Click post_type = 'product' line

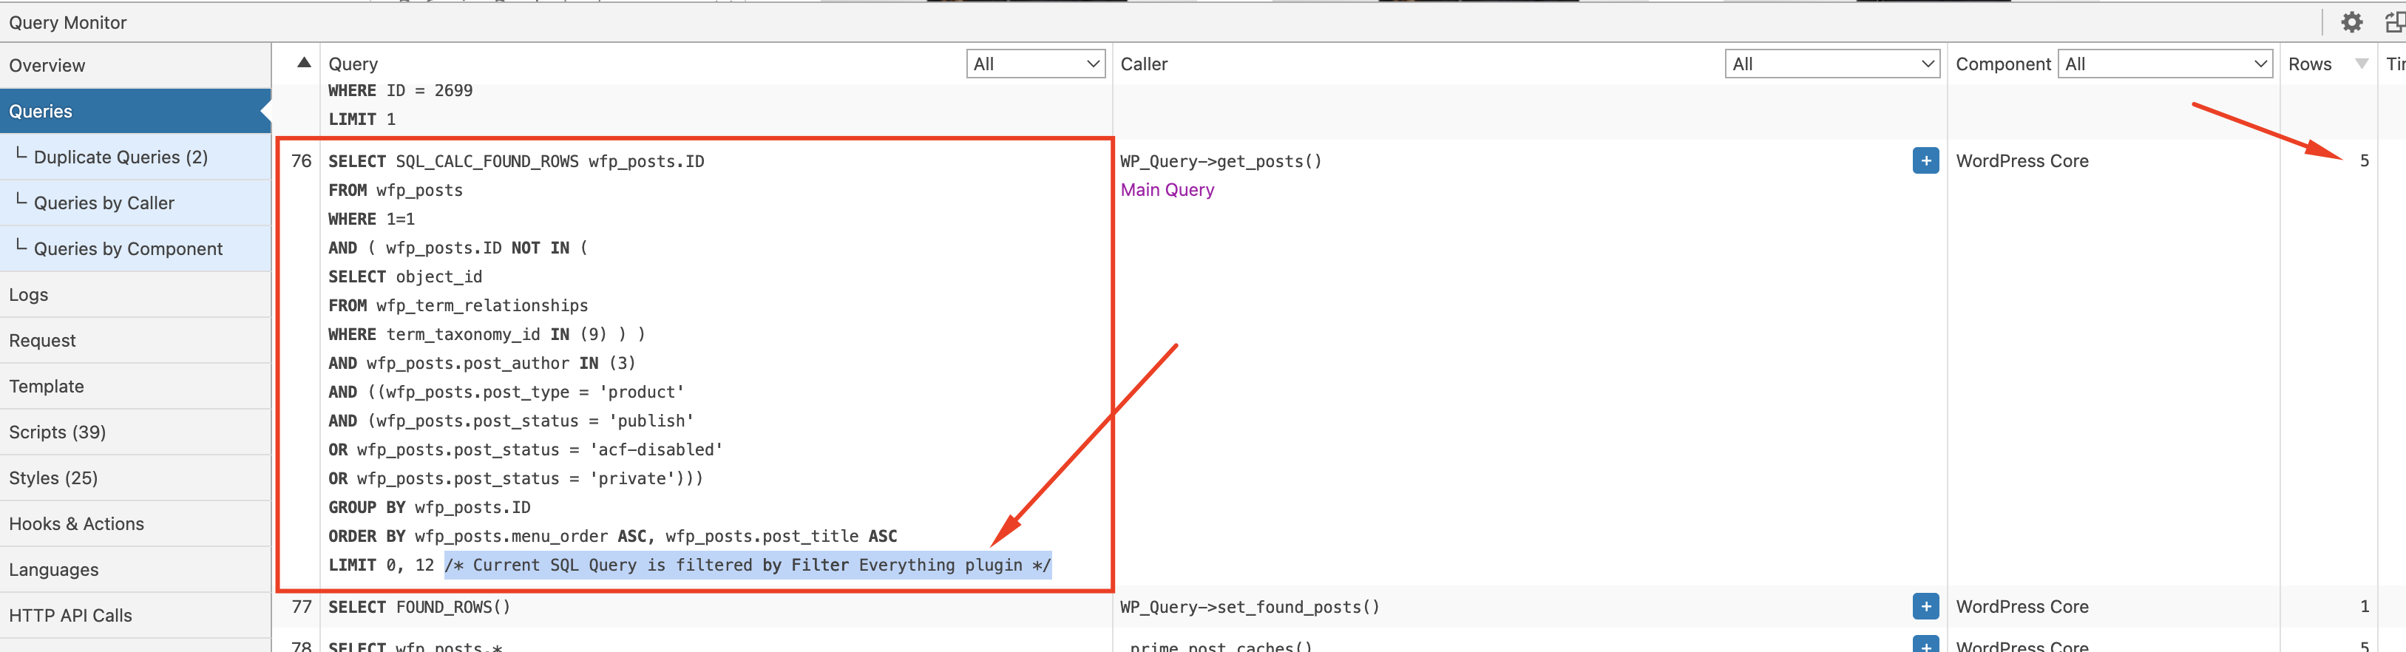(506, 391)
